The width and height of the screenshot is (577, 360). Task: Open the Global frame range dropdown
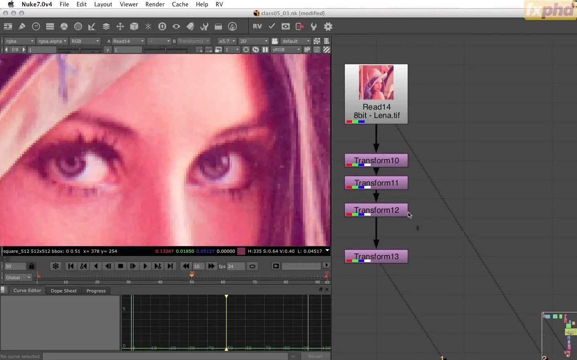pyautogui.click(x=18, y=278)
